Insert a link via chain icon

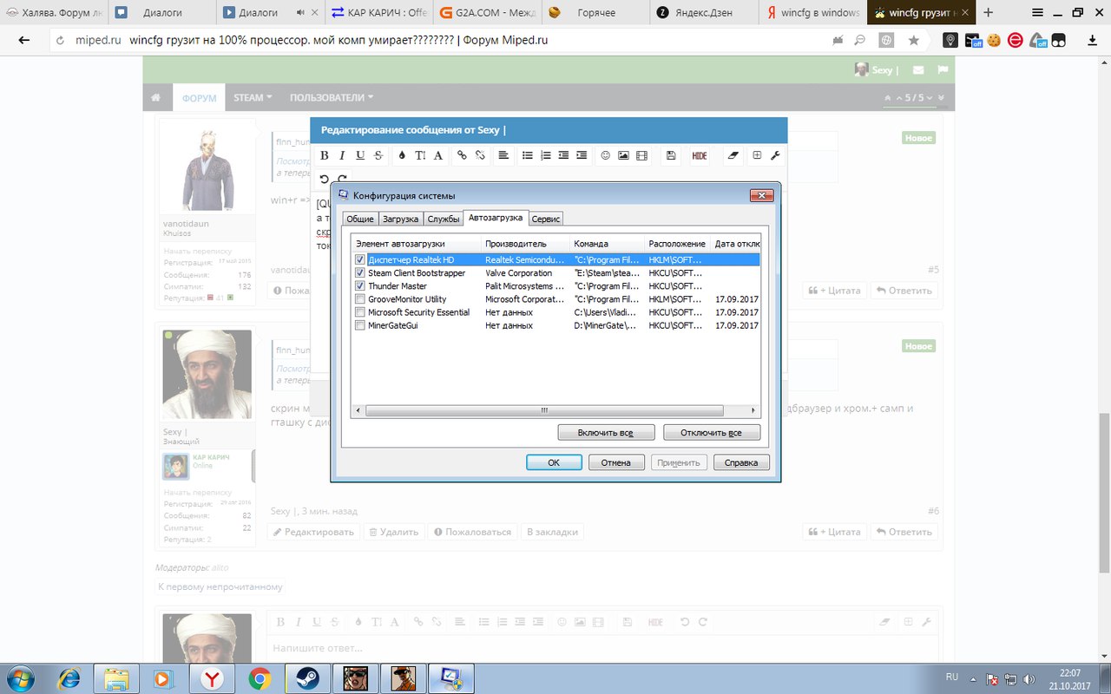tap(462, 155)
